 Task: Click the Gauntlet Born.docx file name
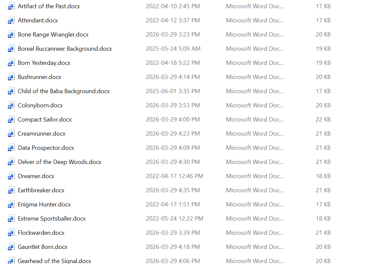coord(43,247)
